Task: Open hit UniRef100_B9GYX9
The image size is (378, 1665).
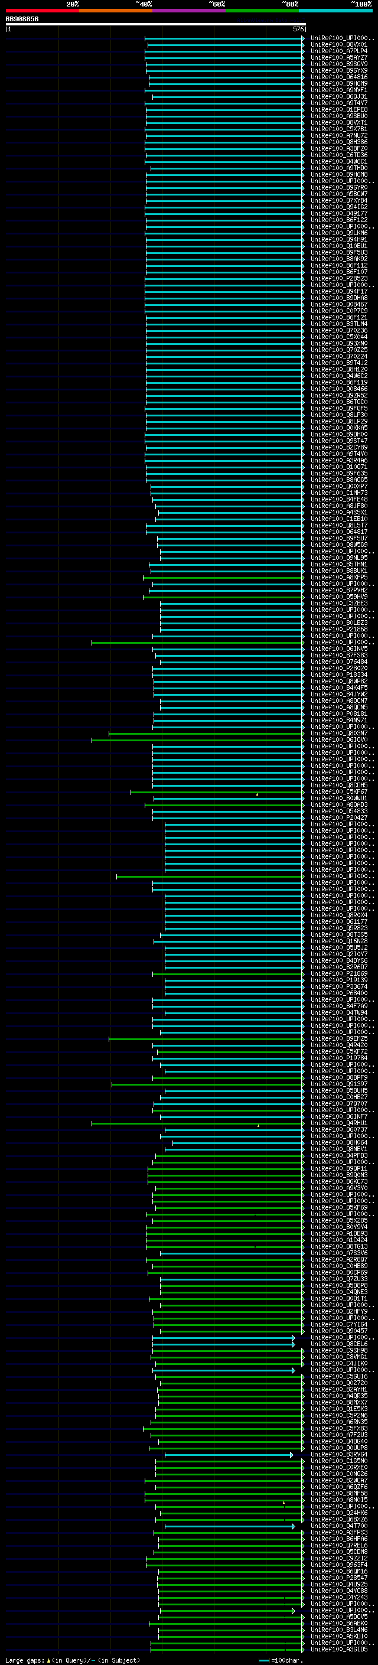Action: pos(339,70)
